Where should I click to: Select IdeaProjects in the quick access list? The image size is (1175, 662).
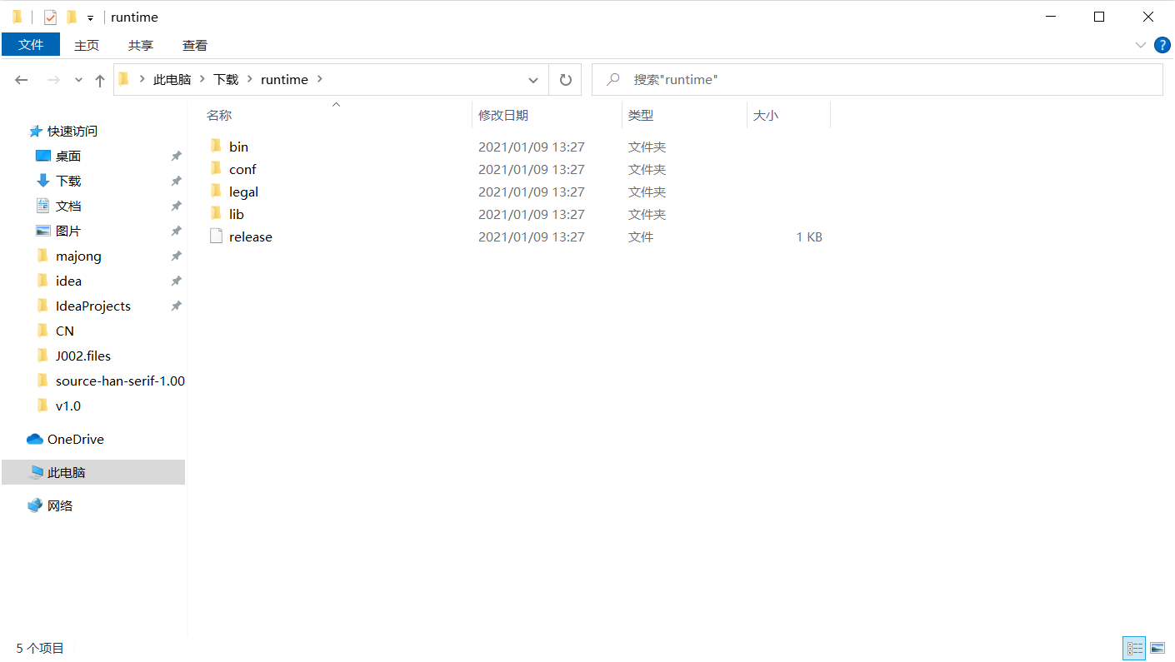pos(92,306)
